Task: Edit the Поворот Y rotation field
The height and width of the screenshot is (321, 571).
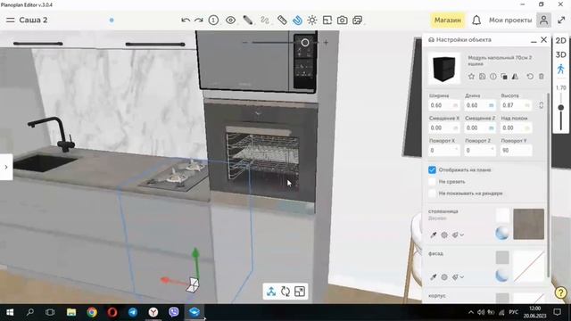Action: 516,151
